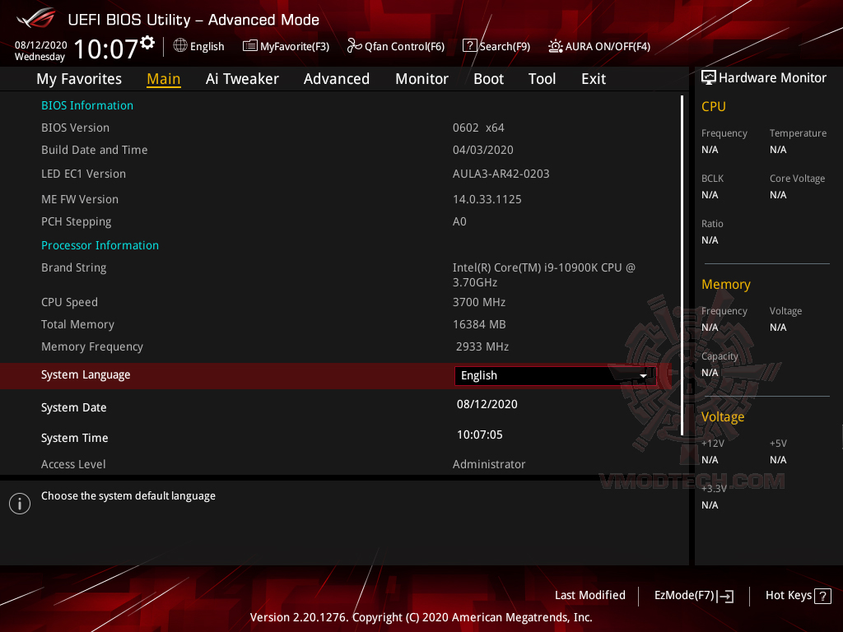Viewport: 843px width, 632px height.
Task: Click Total Memory value 16384 MB
Action: coord(479,324)
